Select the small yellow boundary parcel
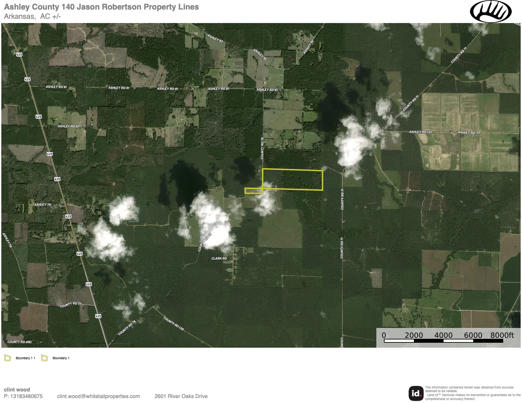This screenshot has width=522, height=403. tap(253, 191)
